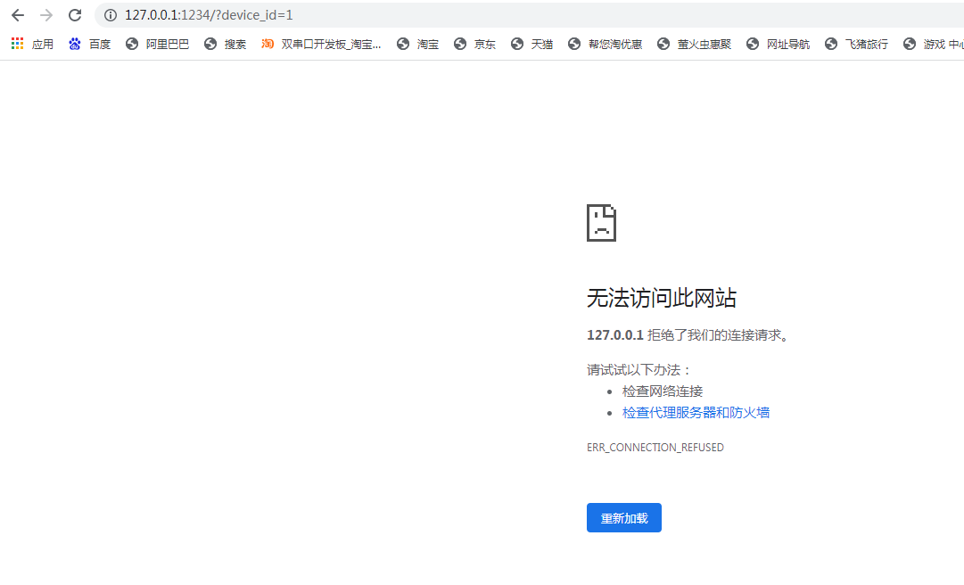Open the 淘宝 bookmark

click(418, 44)
